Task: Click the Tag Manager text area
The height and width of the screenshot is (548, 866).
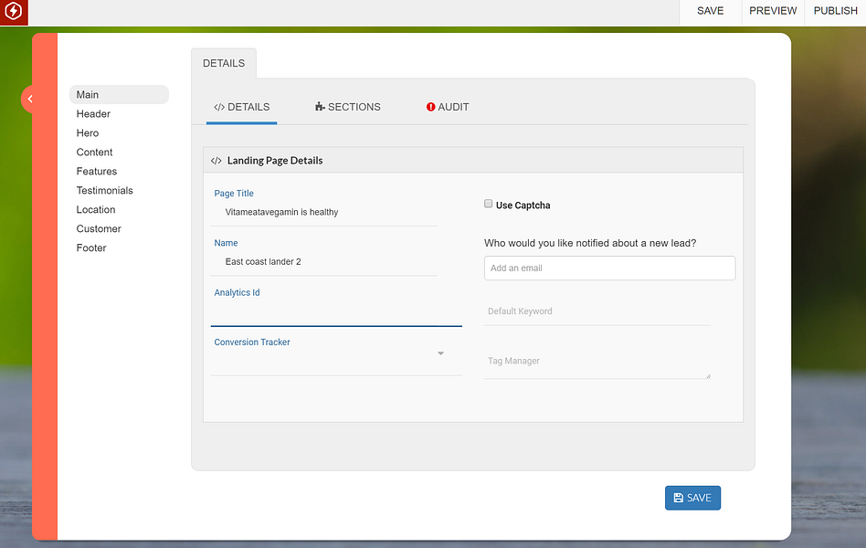Action: 597,362
